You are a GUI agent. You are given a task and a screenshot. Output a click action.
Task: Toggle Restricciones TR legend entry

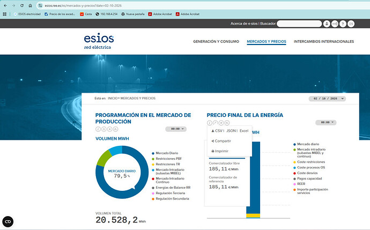166,164
